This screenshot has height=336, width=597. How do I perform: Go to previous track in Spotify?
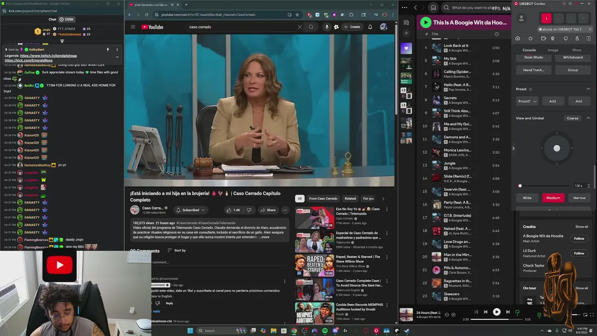[486, 312]
